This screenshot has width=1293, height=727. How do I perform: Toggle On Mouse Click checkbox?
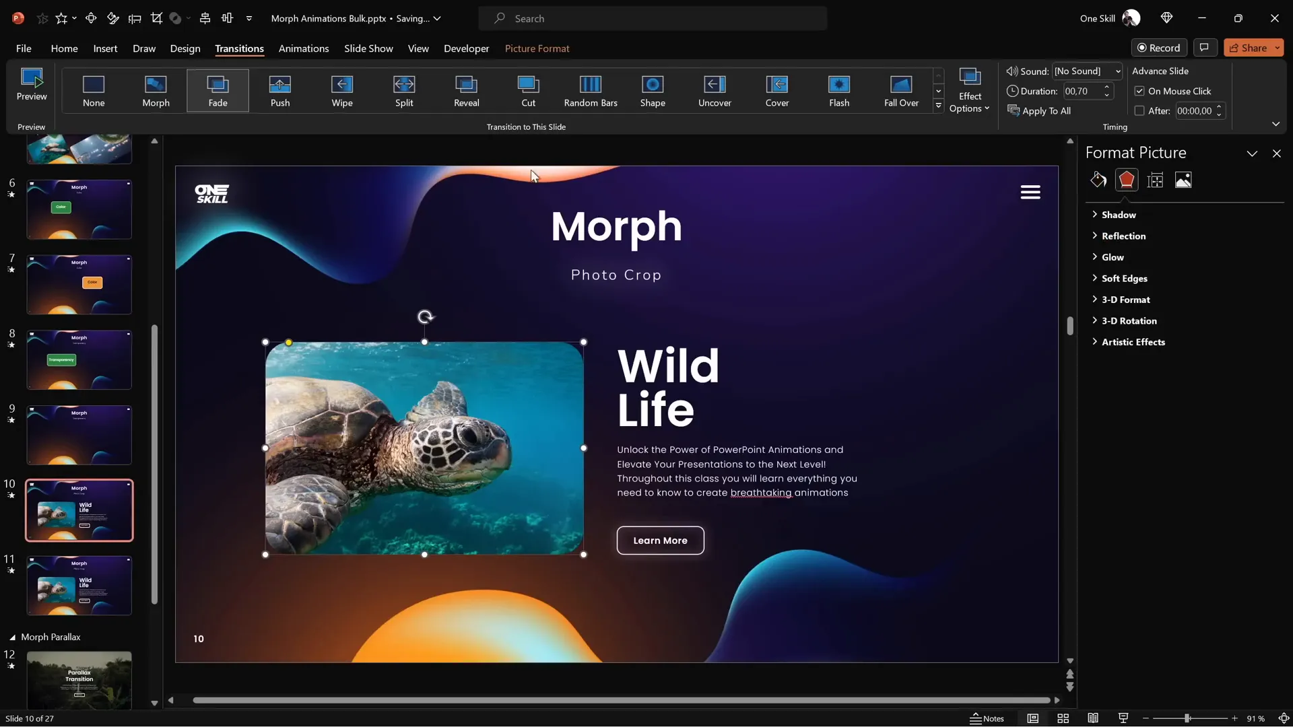point(1139,91)
